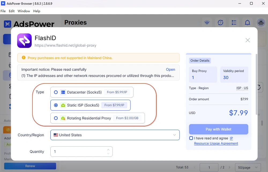
Task: Click the Quantity input field
Action: (x=81, y=151)
